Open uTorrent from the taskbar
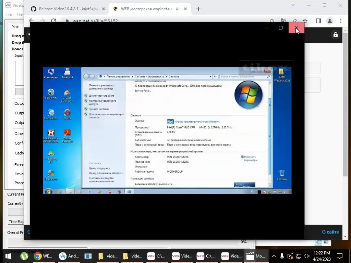Image resolution: width=351 pixels, height=263 pixels. (x=24, y=256)
